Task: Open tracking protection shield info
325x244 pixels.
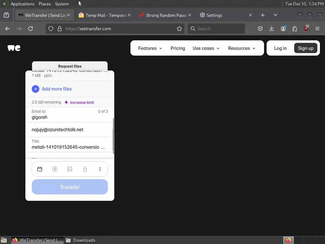Action: click(51, 29)
